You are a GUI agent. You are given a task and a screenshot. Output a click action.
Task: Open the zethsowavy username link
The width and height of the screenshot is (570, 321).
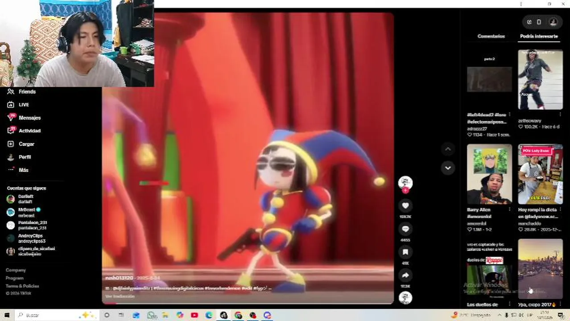coord(529,120)
